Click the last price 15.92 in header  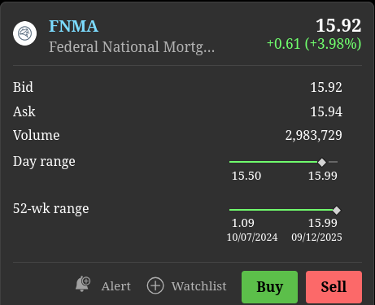point(338,26)
